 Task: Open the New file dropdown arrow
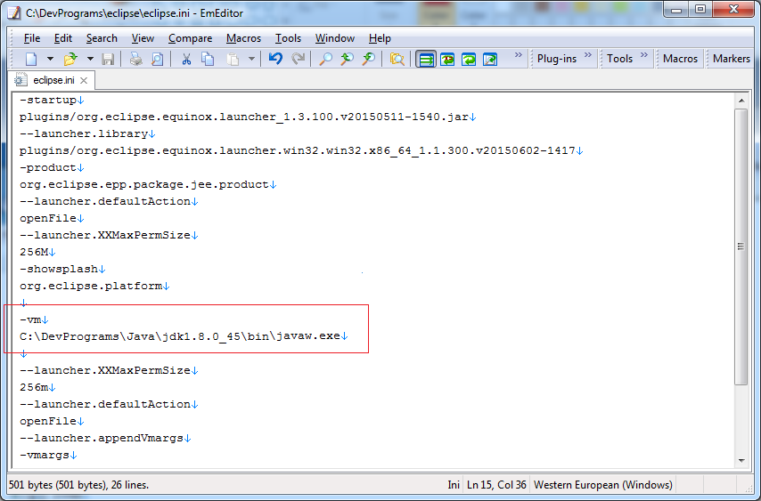point(50,59)
